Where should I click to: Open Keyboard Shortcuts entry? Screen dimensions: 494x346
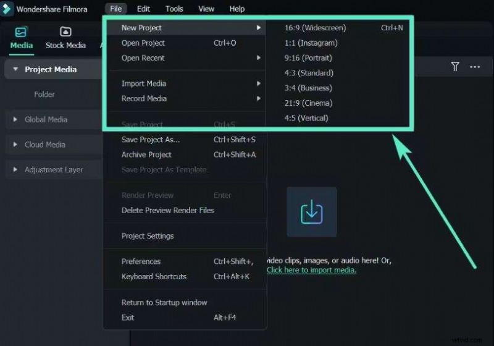pyautogui.click(x=186, y=276)
